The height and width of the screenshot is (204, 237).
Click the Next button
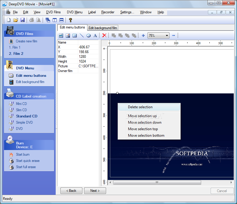click(95, 191)
